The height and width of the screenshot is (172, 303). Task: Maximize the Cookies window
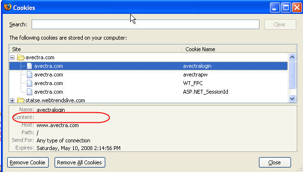286,8
